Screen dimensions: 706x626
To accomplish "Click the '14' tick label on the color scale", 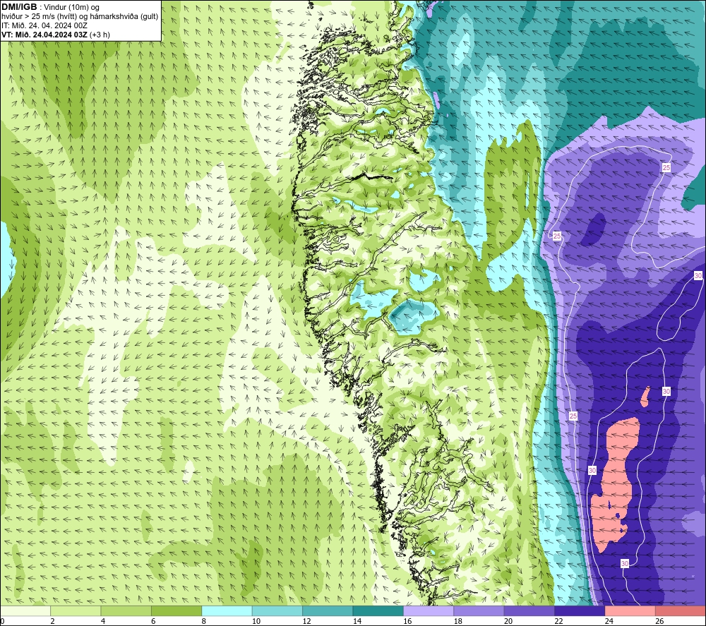I will click(357, 621).
